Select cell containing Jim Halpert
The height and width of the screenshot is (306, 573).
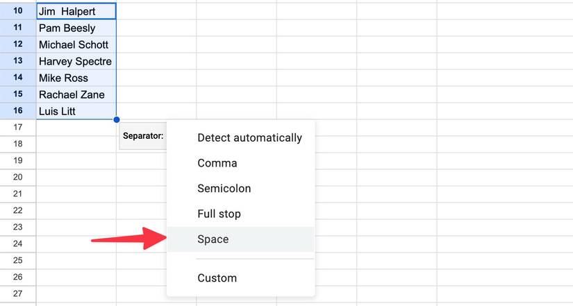(x=76, y=11)
